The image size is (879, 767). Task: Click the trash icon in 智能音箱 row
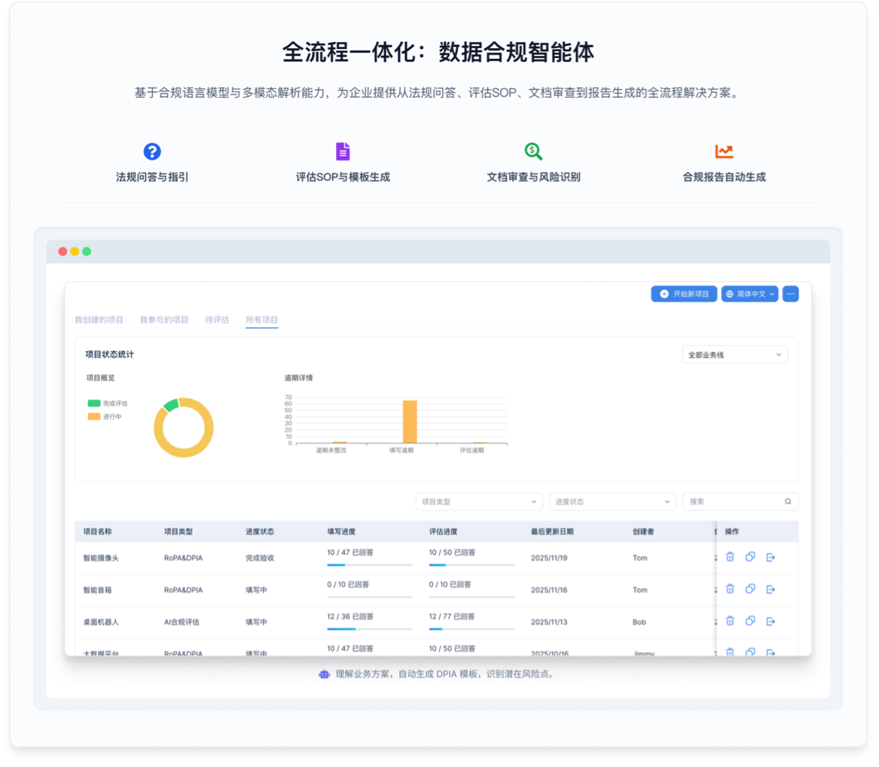pos(730,589)
